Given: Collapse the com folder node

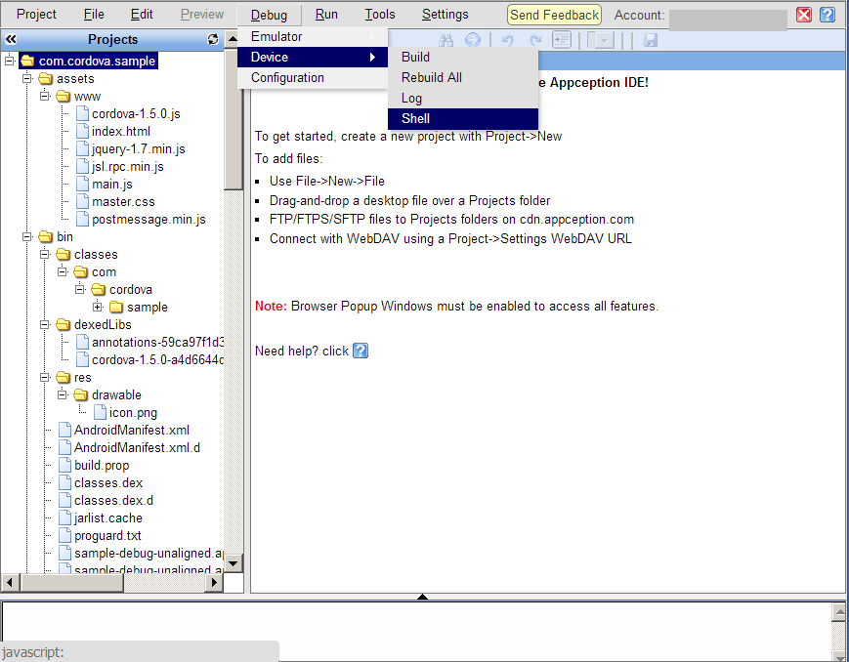Looking at the screenshot, I should click(x=63, y=271).
